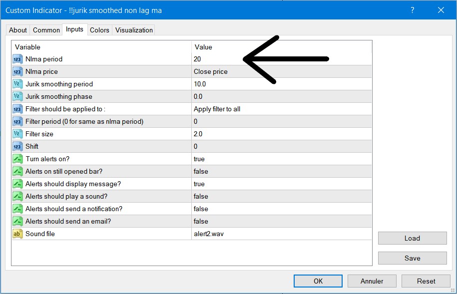Viewport: 457px width, 294px height.
Task: Switch to the Colors tab
Action: pos(99,30)
